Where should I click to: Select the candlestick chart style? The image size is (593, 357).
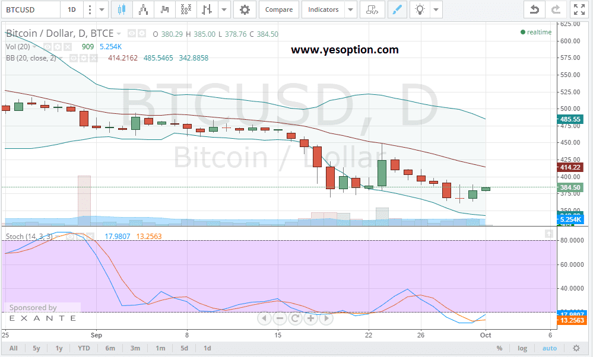tap(123, 9)
